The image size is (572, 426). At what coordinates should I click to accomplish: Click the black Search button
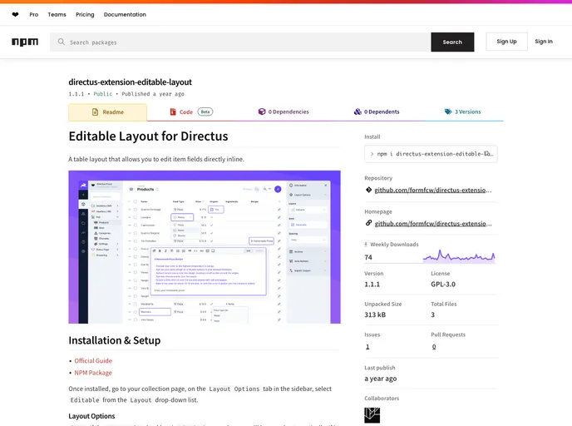tap(452, 42)
